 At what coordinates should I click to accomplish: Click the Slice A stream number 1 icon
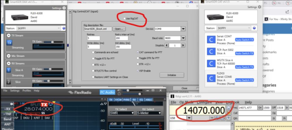coord(9,70)
